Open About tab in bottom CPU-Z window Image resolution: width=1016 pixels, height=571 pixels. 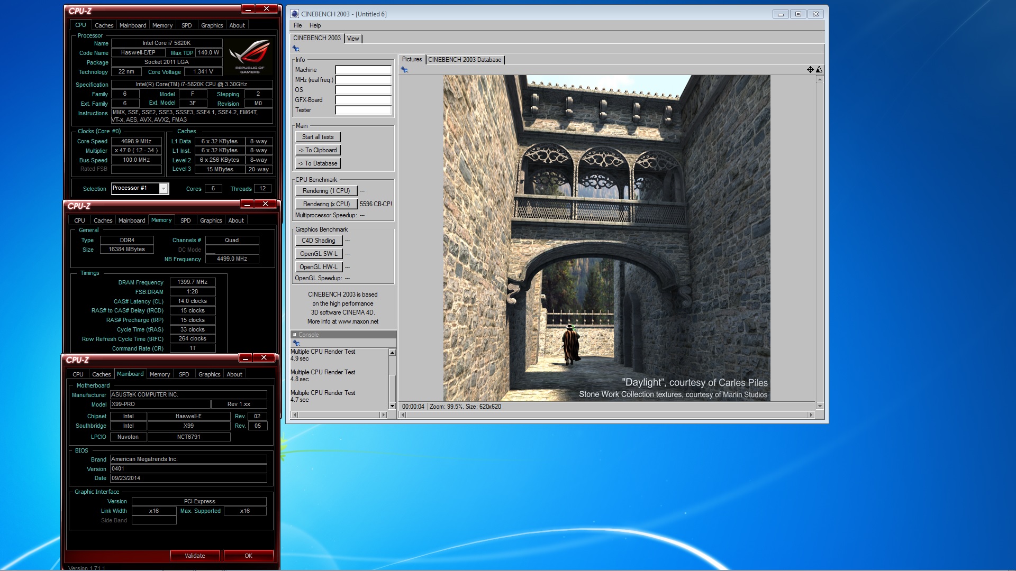234,374
